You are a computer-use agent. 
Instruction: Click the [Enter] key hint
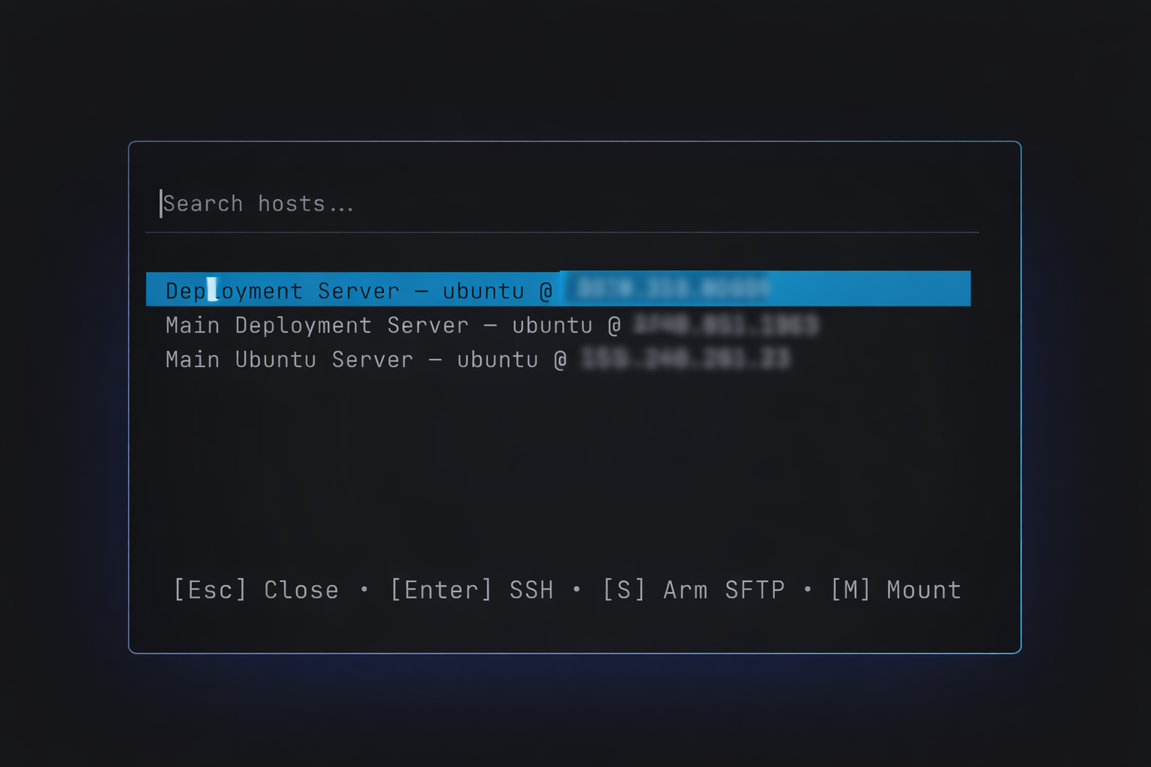pyautogui.click(x=441, y=590)
